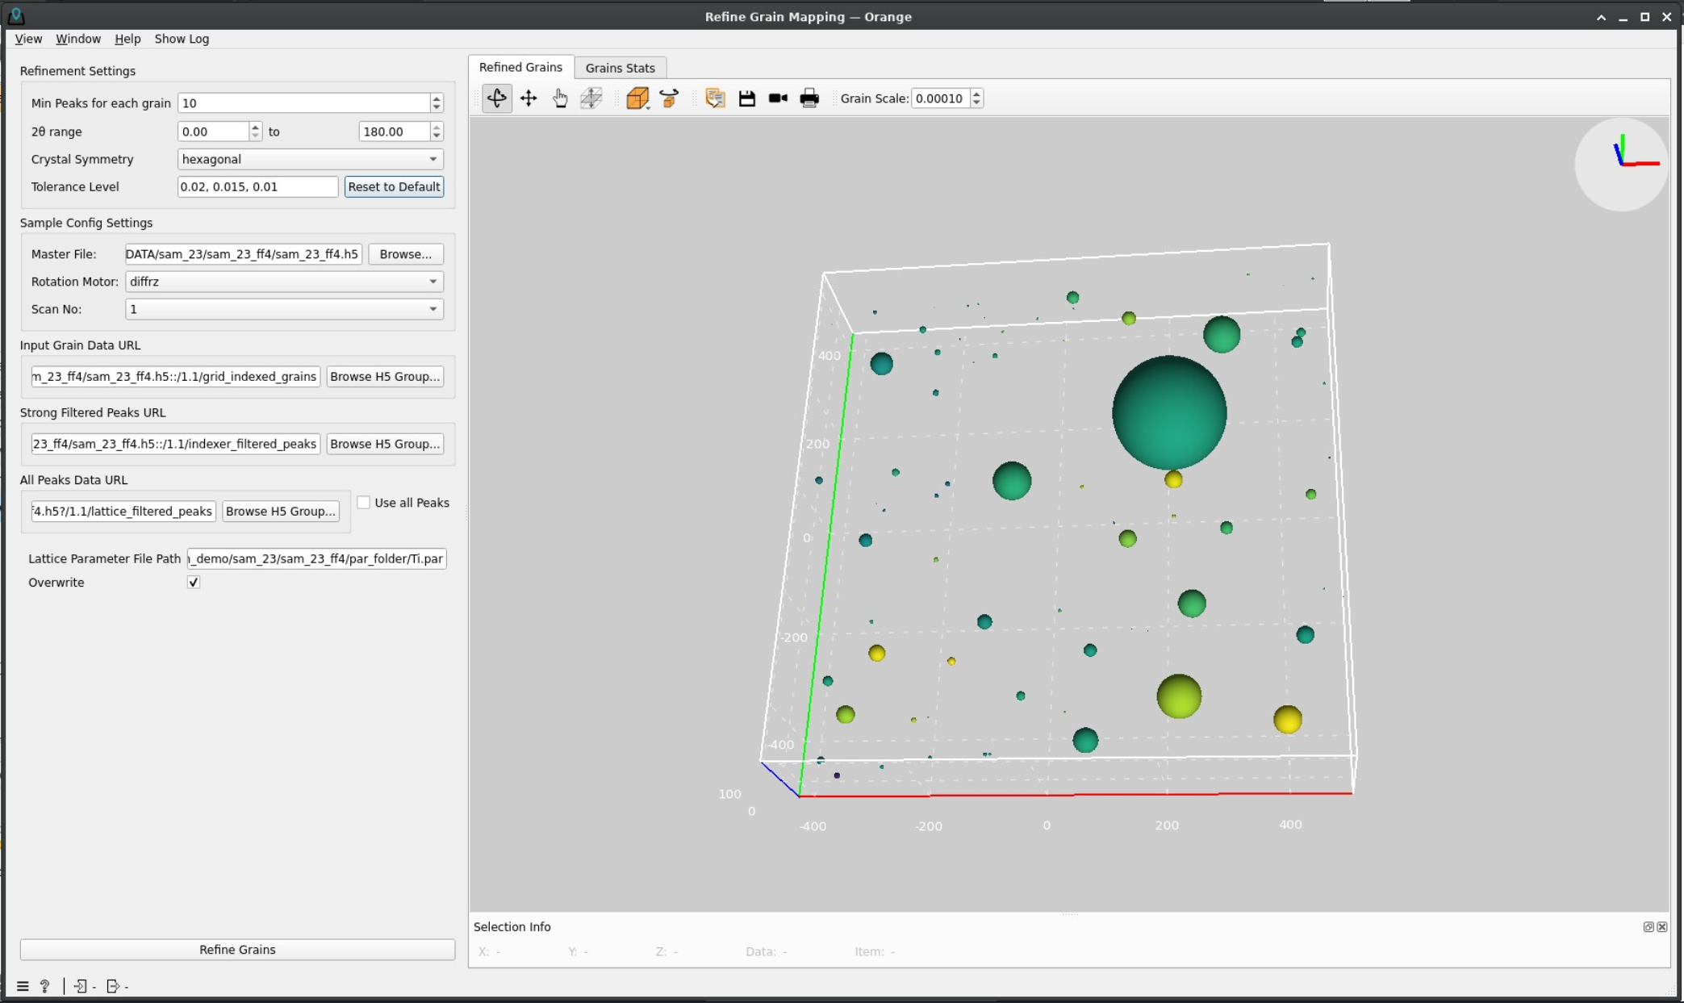Open the Show Log menu item
Image resolution: width=1684 pixels, height=1003 pixels.
[x=182, y=39]
